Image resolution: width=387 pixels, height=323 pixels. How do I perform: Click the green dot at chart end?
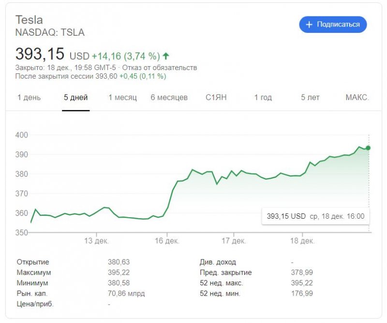368,148
